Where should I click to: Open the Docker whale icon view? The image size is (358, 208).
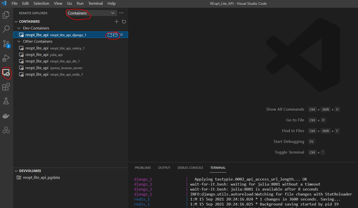click(6, 116)
